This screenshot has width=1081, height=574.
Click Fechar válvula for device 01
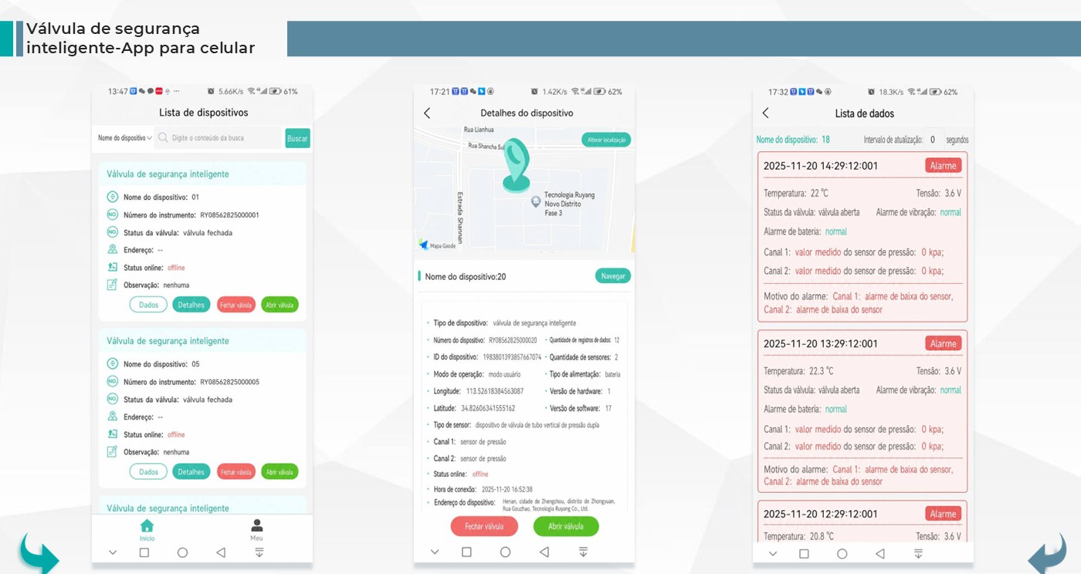click(x=236, y=305)
